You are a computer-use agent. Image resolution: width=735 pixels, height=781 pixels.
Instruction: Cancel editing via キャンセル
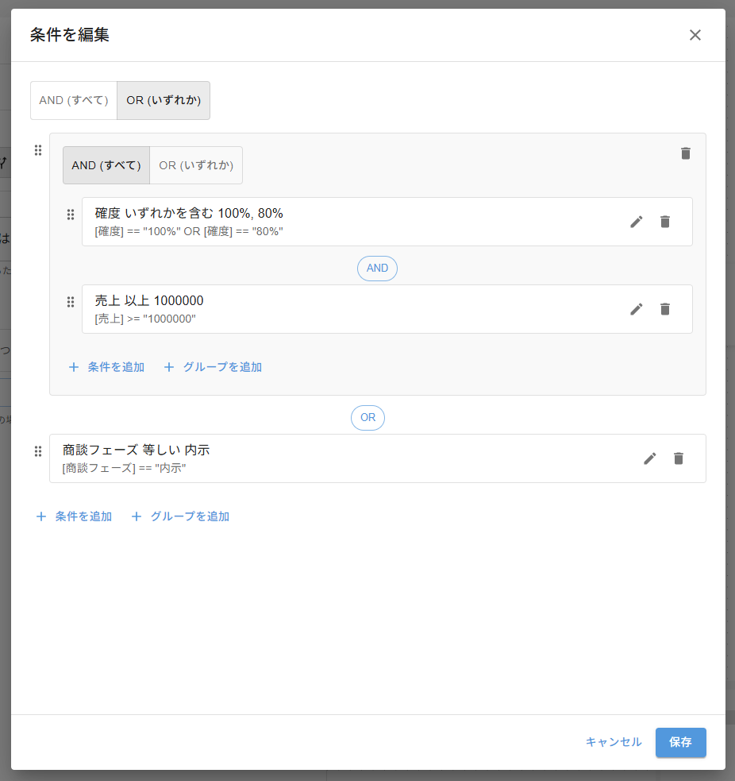click(x=613, y=742)
